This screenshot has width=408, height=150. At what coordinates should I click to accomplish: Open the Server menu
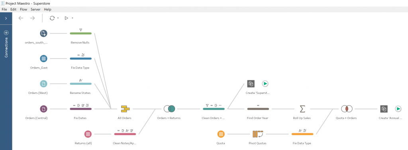pyautogui.click(x=35, y=10)
